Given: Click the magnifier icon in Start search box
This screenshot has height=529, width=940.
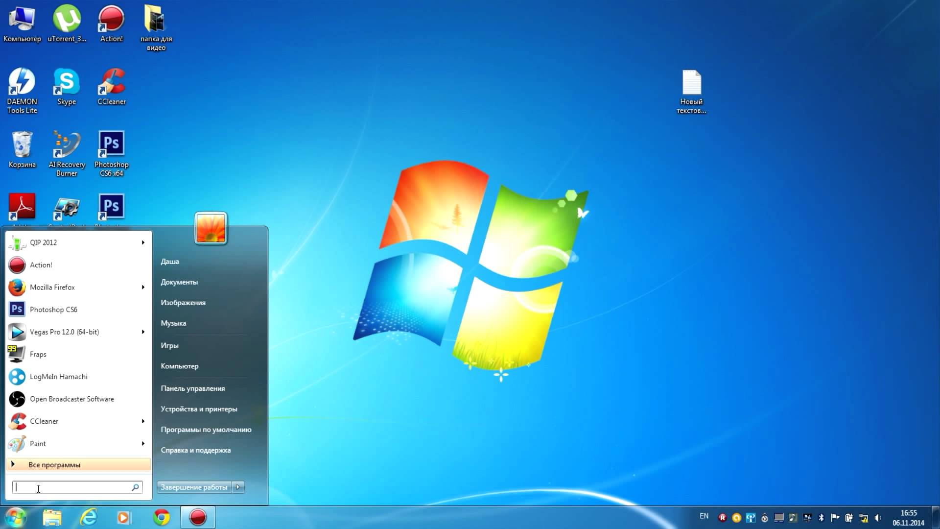Looking at the screenshot, I should (x=135, y=487).
